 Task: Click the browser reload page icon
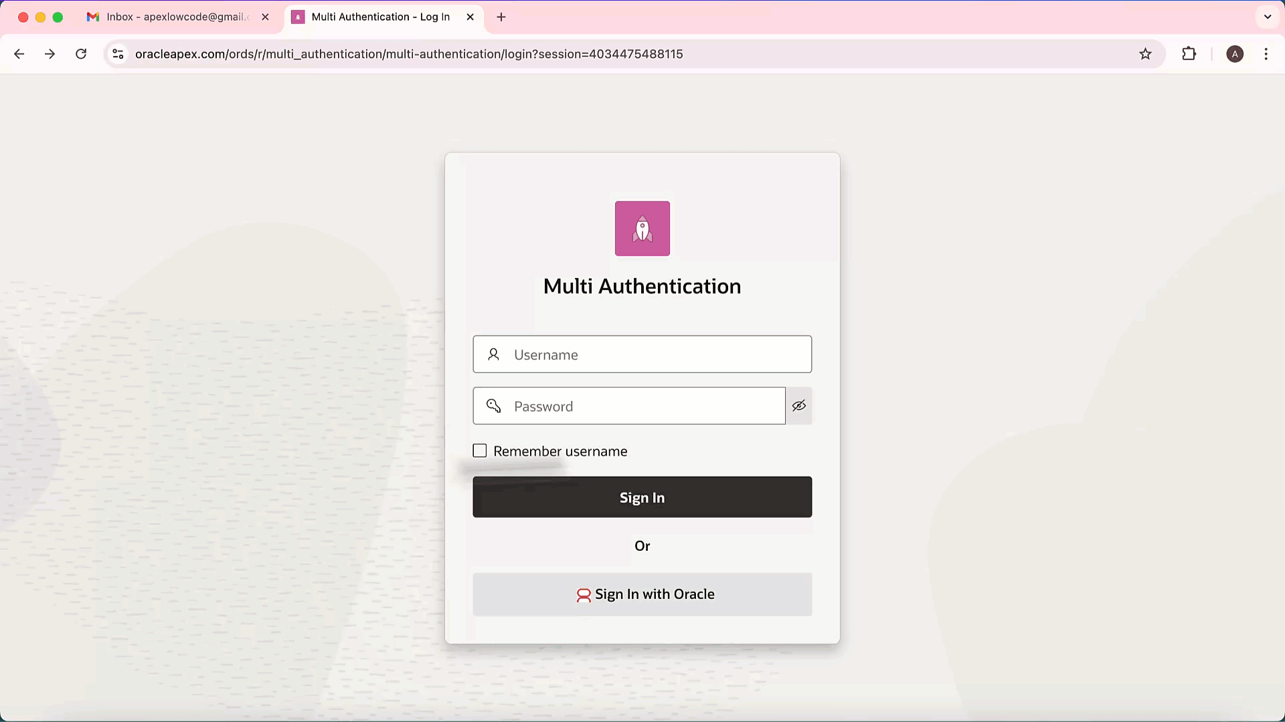tap(81, 54)
